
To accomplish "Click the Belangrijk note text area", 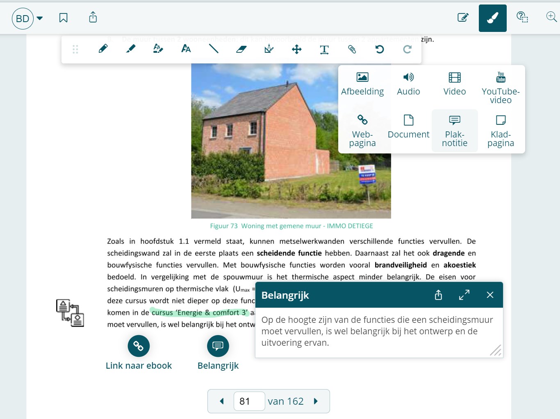I will pyautogui.click(x=379, y=332).
